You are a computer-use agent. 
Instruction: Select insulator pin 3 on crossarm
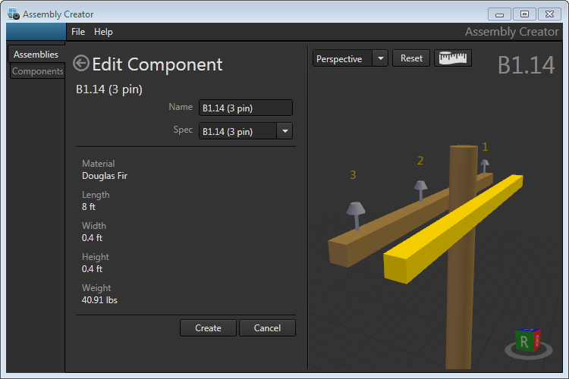click(355, 212)
